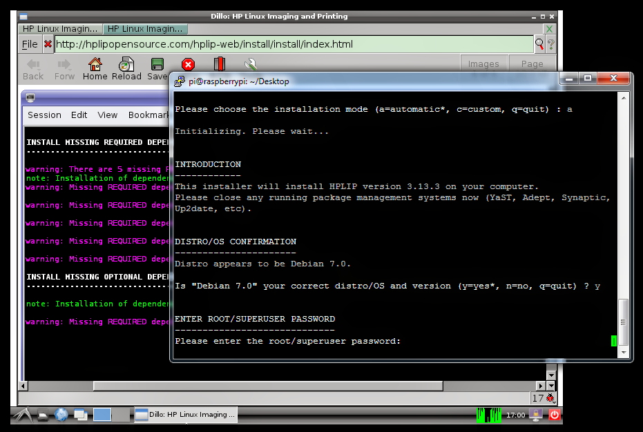Click the red power button in taskbar
643x432 pixels.
[553, 415]
